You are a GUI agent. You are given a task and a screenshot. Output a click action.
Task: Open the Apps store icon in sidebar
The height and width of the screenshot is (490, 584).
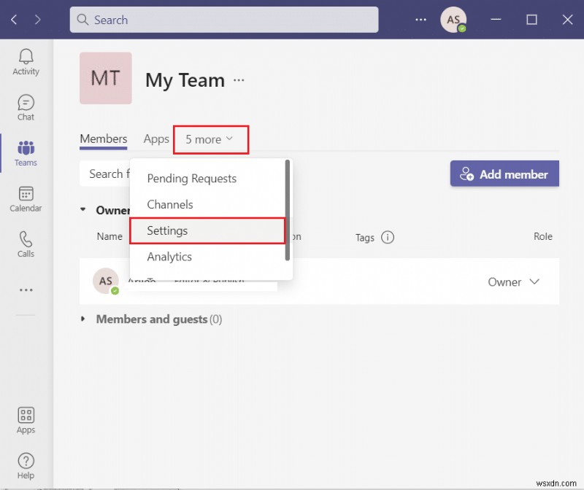26,421
